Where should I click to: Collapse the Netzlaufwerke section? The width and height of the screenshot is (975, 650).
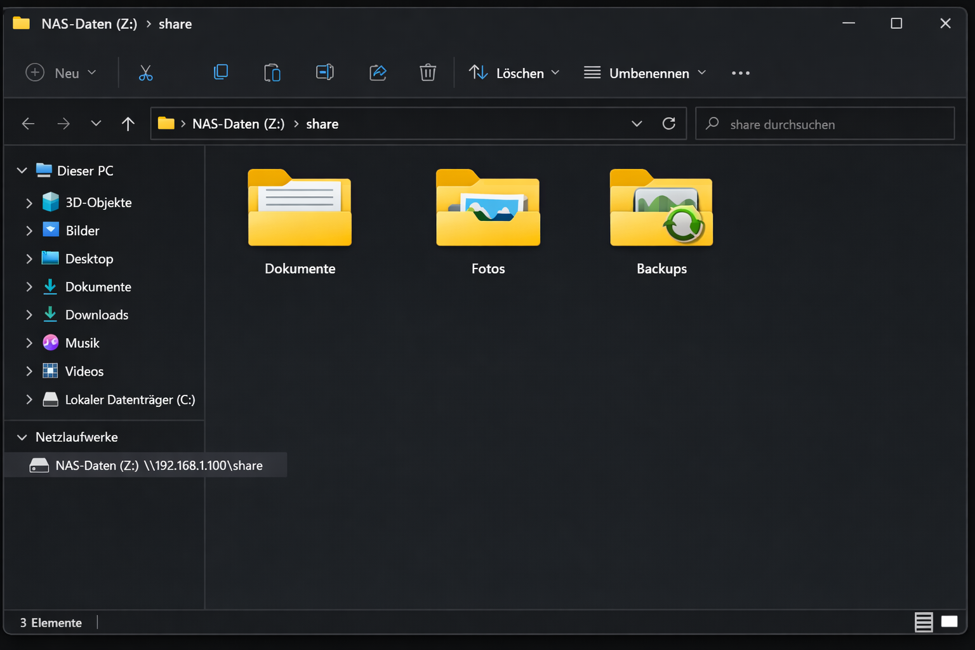point(22,437)
